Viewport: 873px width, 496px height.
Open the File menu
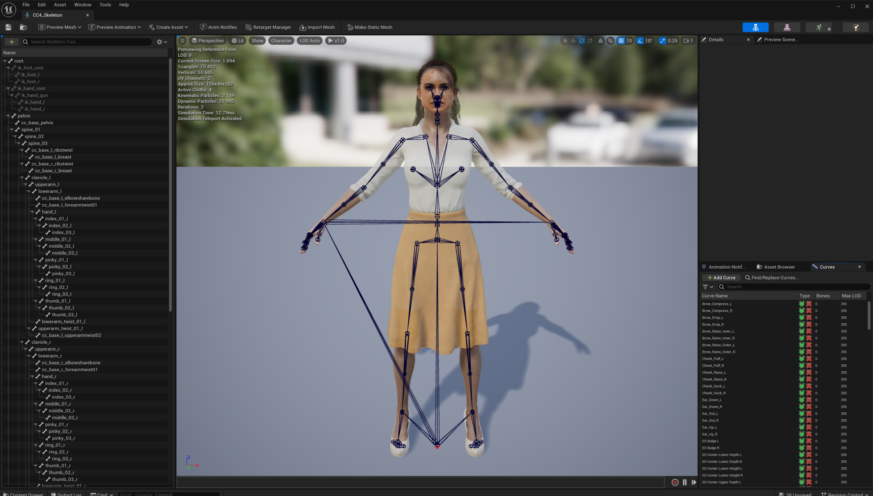click(26, 5)
